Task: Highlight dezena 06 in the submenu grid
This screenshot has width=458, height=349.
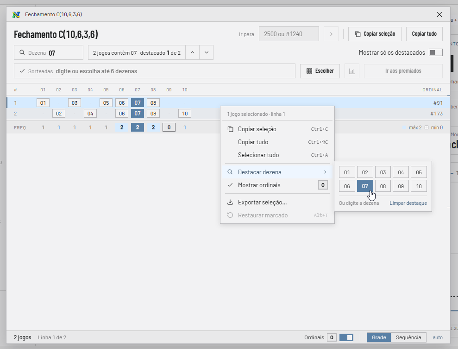Action: pos(347,186)
